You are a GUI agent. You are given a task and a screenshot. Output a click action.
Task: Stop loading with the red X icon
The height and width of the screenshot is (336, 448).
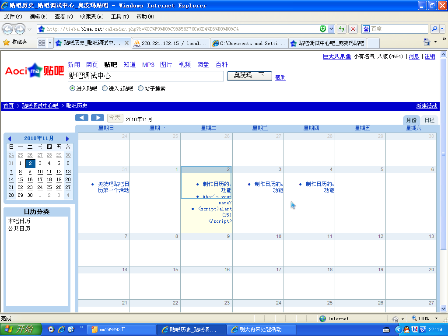[353, 29]
